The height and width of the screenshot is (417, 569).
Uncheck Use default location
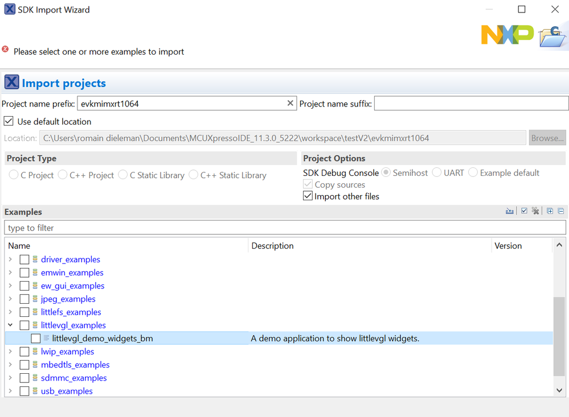9,121
